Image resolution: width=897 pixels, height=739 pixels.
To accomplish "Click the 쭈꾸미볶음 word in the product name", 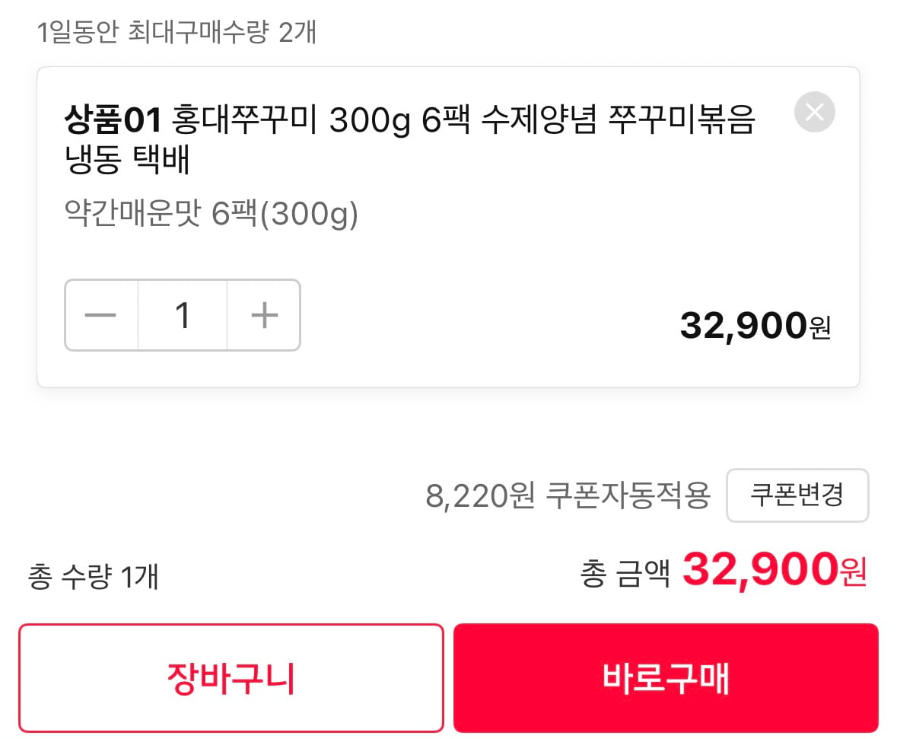I will (682, 119).
